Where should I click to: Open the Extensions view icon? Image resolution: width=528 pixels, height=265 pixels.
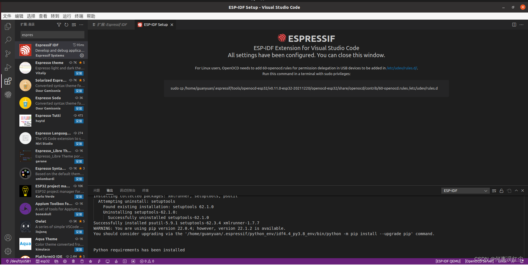click(x=8, y=81)
